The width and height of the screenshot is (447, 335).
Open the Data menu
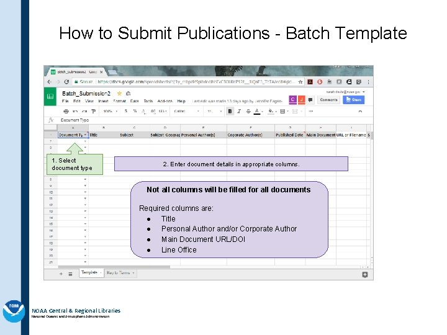coord(134,101)
